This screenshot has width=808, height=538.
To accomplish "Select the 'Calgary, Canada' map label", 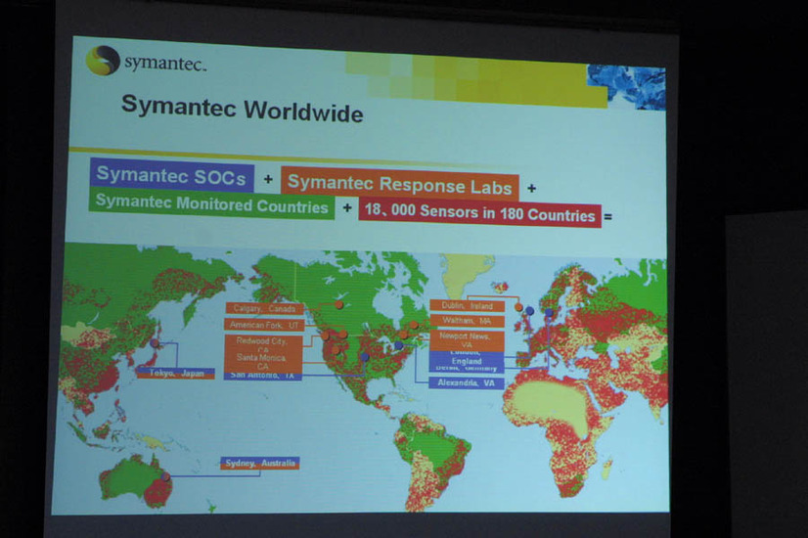I will click(264, 309).
